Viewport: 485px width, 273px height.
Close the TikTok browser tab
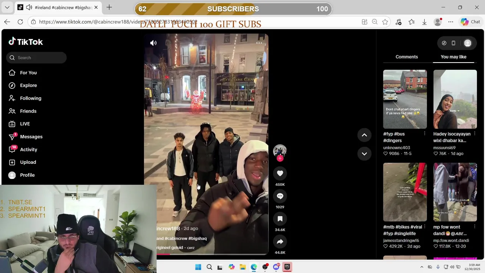click(96, 7)
